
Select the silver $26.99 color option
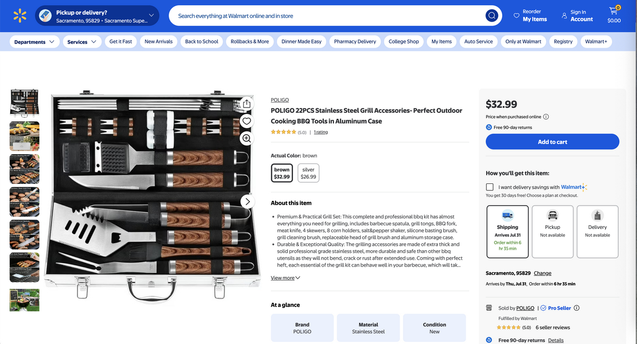[308, 173]
